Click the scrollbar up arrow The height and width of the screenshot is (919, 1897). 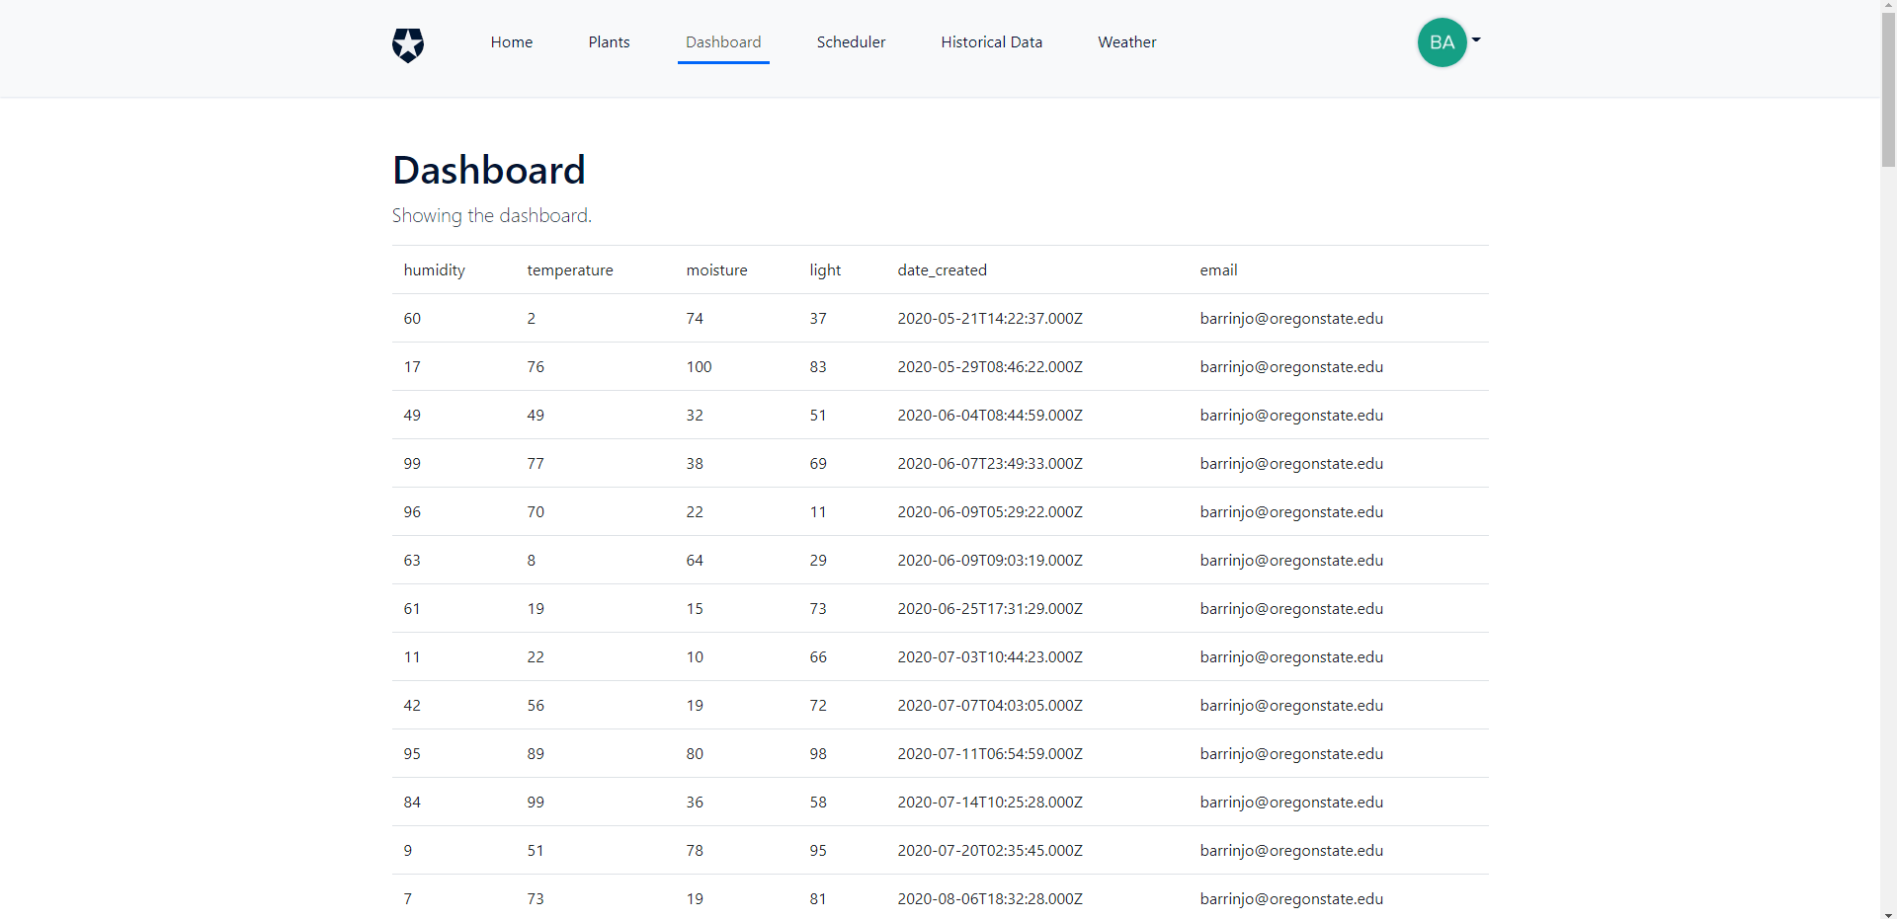point(1888,6)
